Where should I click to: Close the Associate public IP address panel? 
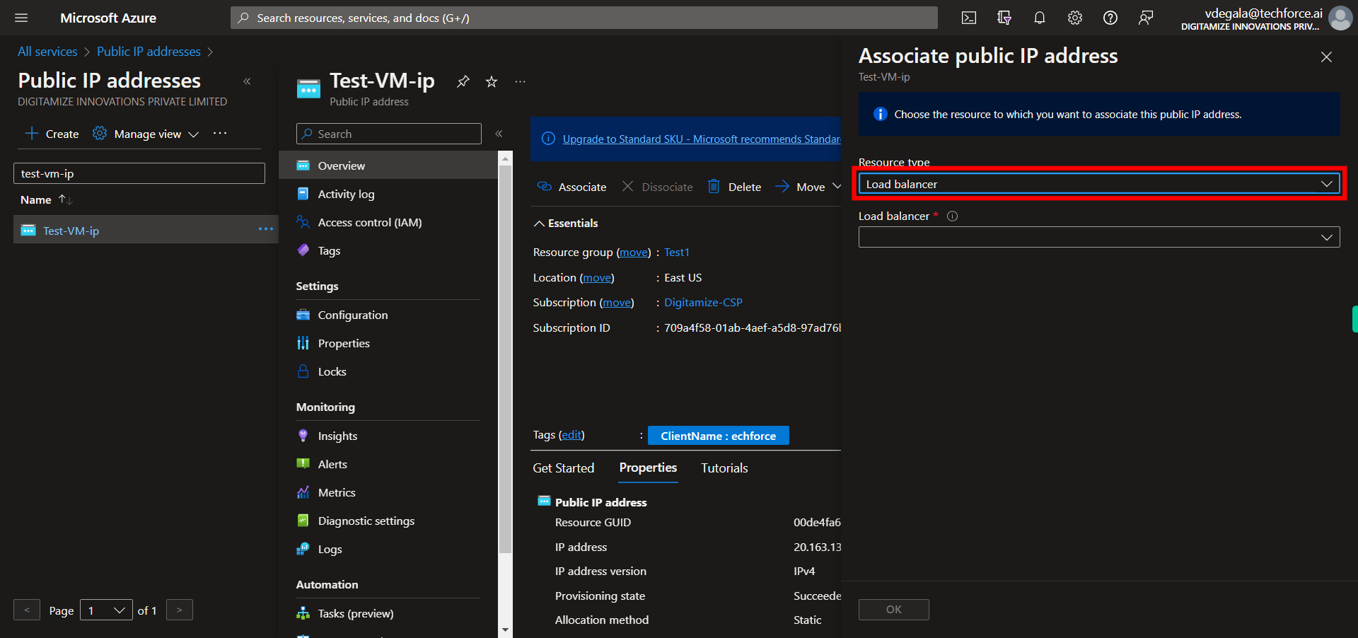1326,57
